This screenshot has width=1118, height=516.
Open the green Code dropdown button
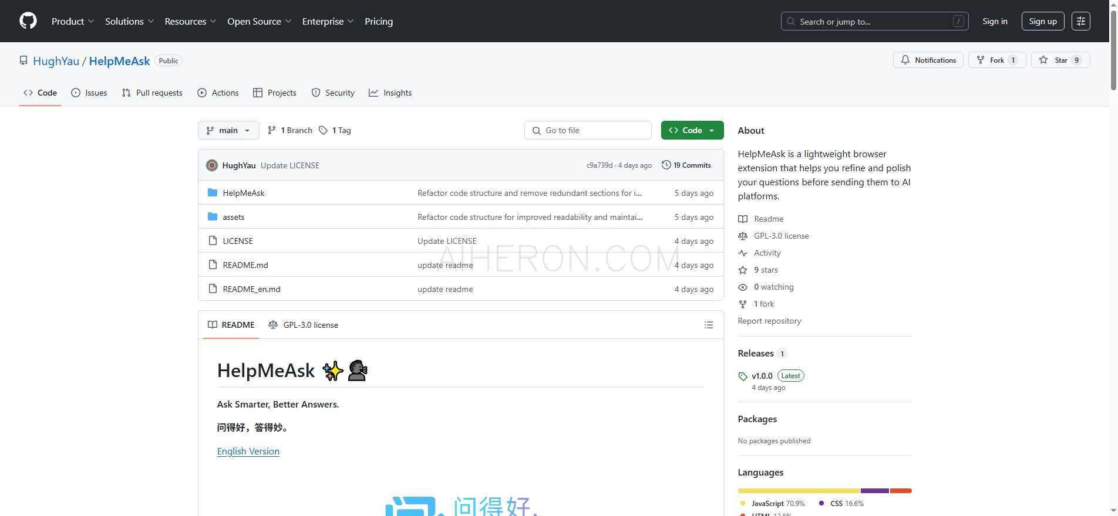pos(692,130)
